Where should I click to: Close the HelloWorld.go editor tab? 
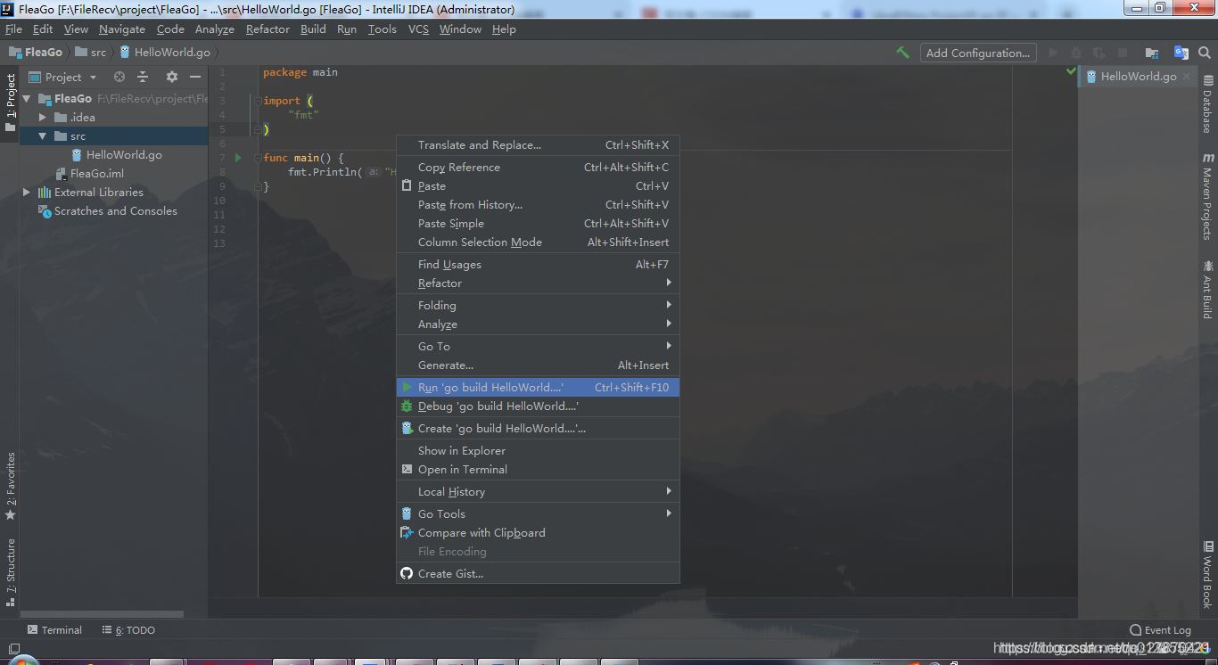pos(1185,77)
